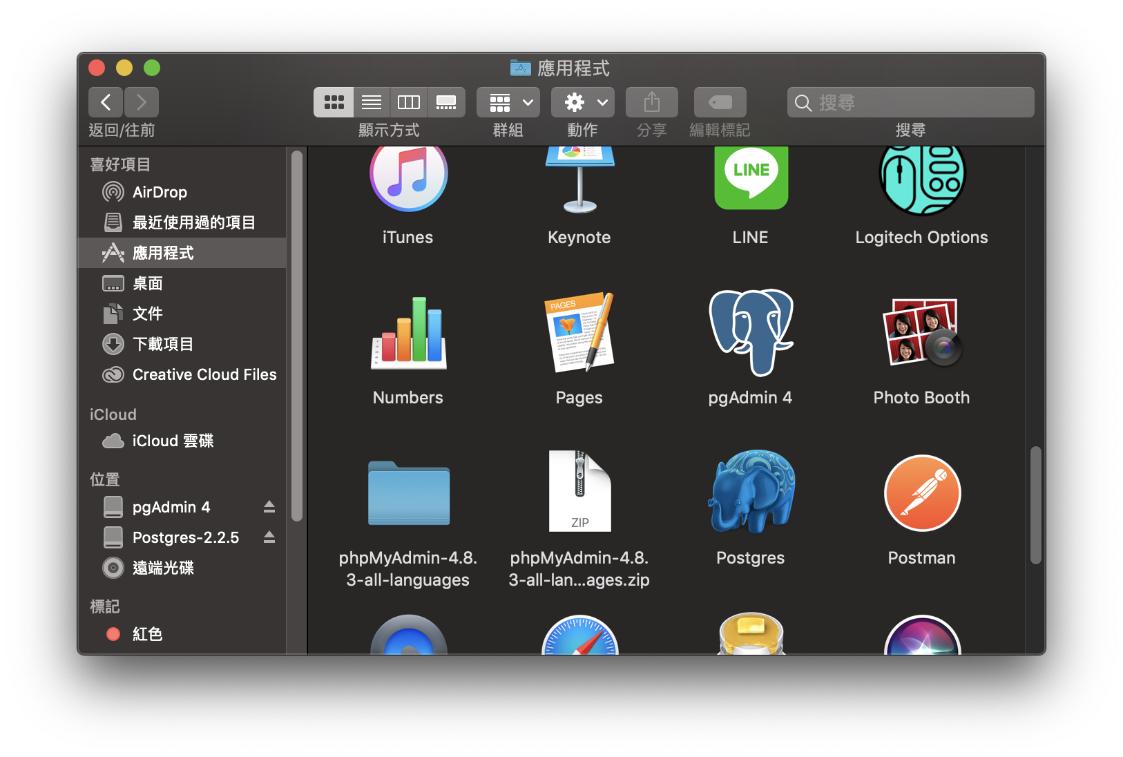Screen dimensions: 1123x757
Task: Open 下載項目 in the sidebar
Action: 182,344
